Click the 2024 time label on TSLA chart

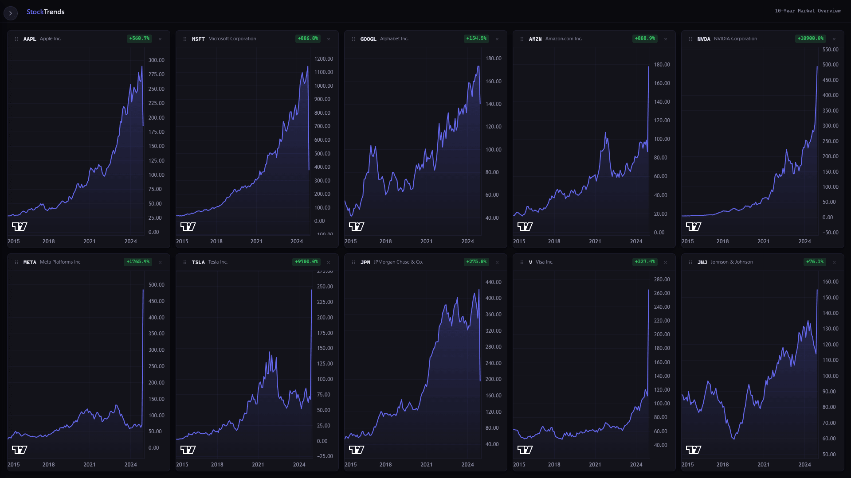click(299, 465)
